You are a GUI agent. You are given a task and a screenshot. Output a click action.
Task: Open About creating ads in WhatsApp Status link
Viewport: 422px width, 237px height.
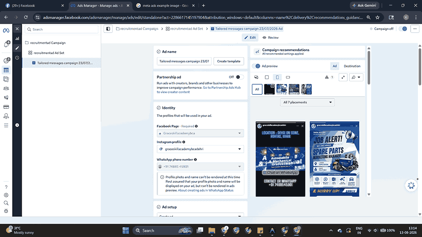[x=206, y=190]
